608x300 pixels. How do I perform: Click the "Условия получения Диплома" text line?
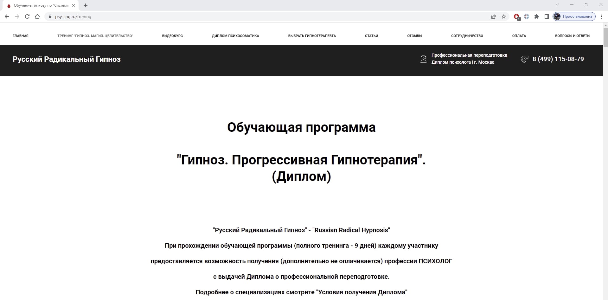(x=301, y=292)
